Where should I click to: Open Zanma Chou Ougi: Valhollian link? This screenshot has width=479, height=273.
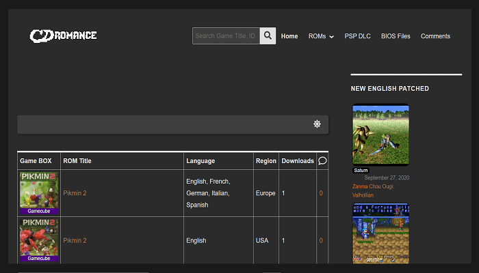(373, 190)
